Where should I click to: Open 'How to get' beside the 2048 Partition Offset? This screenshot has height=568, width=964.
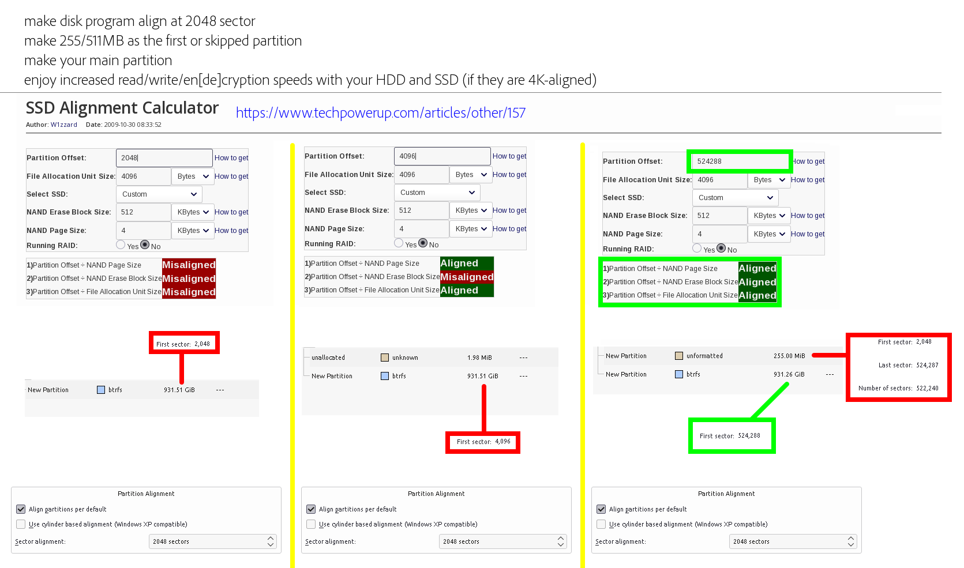coord(231,158)
